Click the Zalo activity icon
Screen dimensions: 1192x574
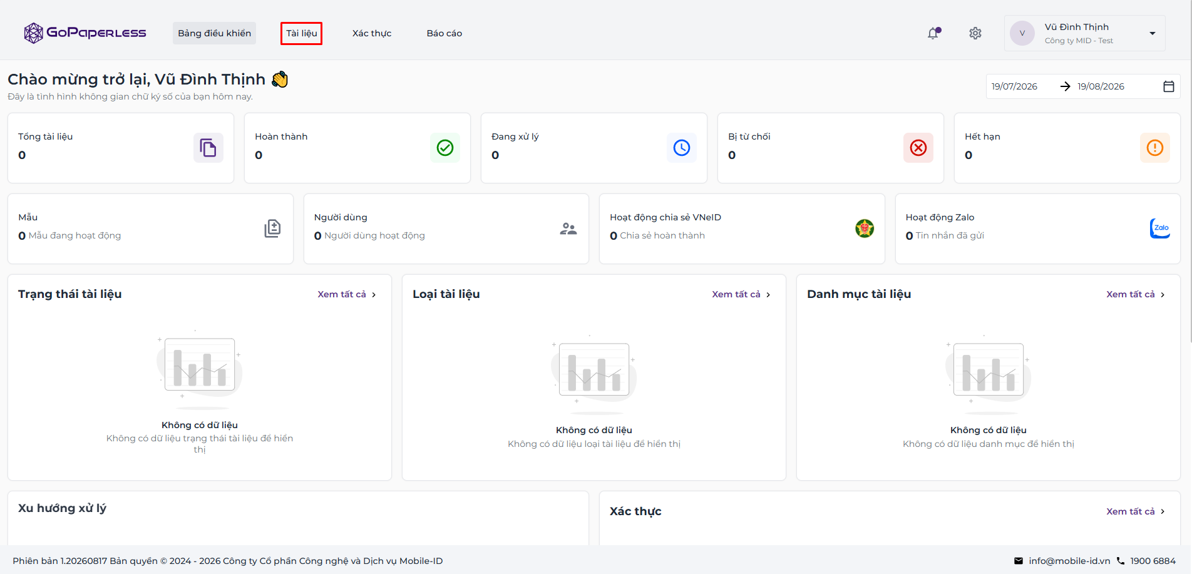point(1160,228)
